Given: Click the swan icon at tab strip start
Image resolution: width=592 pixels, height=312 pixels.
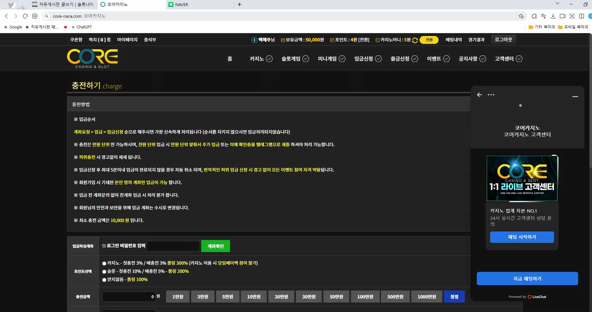Looking at the screenshot, I should coord(12,4).
